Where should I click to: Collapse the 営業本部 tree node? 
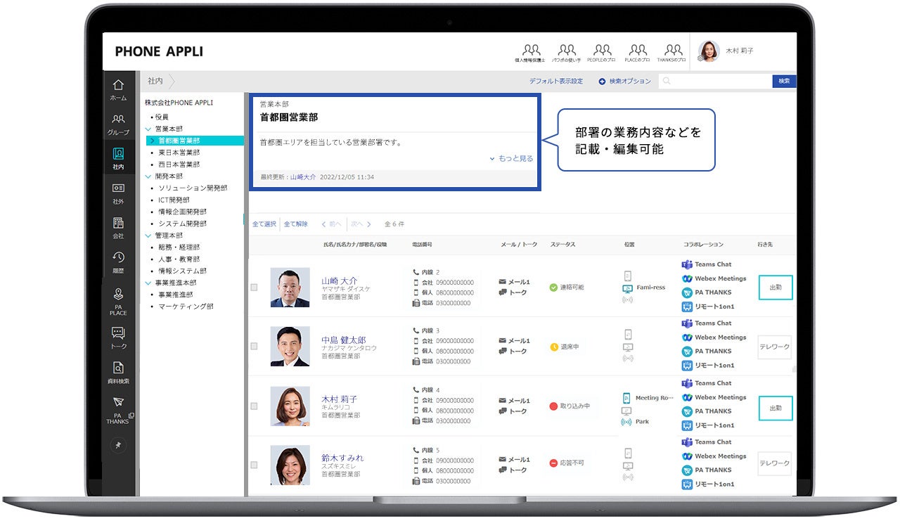coord(148,129)
